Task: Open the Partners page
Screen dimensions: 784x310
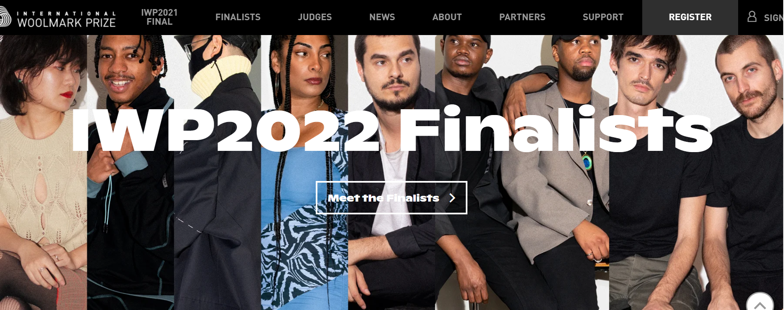Action: tap(522, 17)
